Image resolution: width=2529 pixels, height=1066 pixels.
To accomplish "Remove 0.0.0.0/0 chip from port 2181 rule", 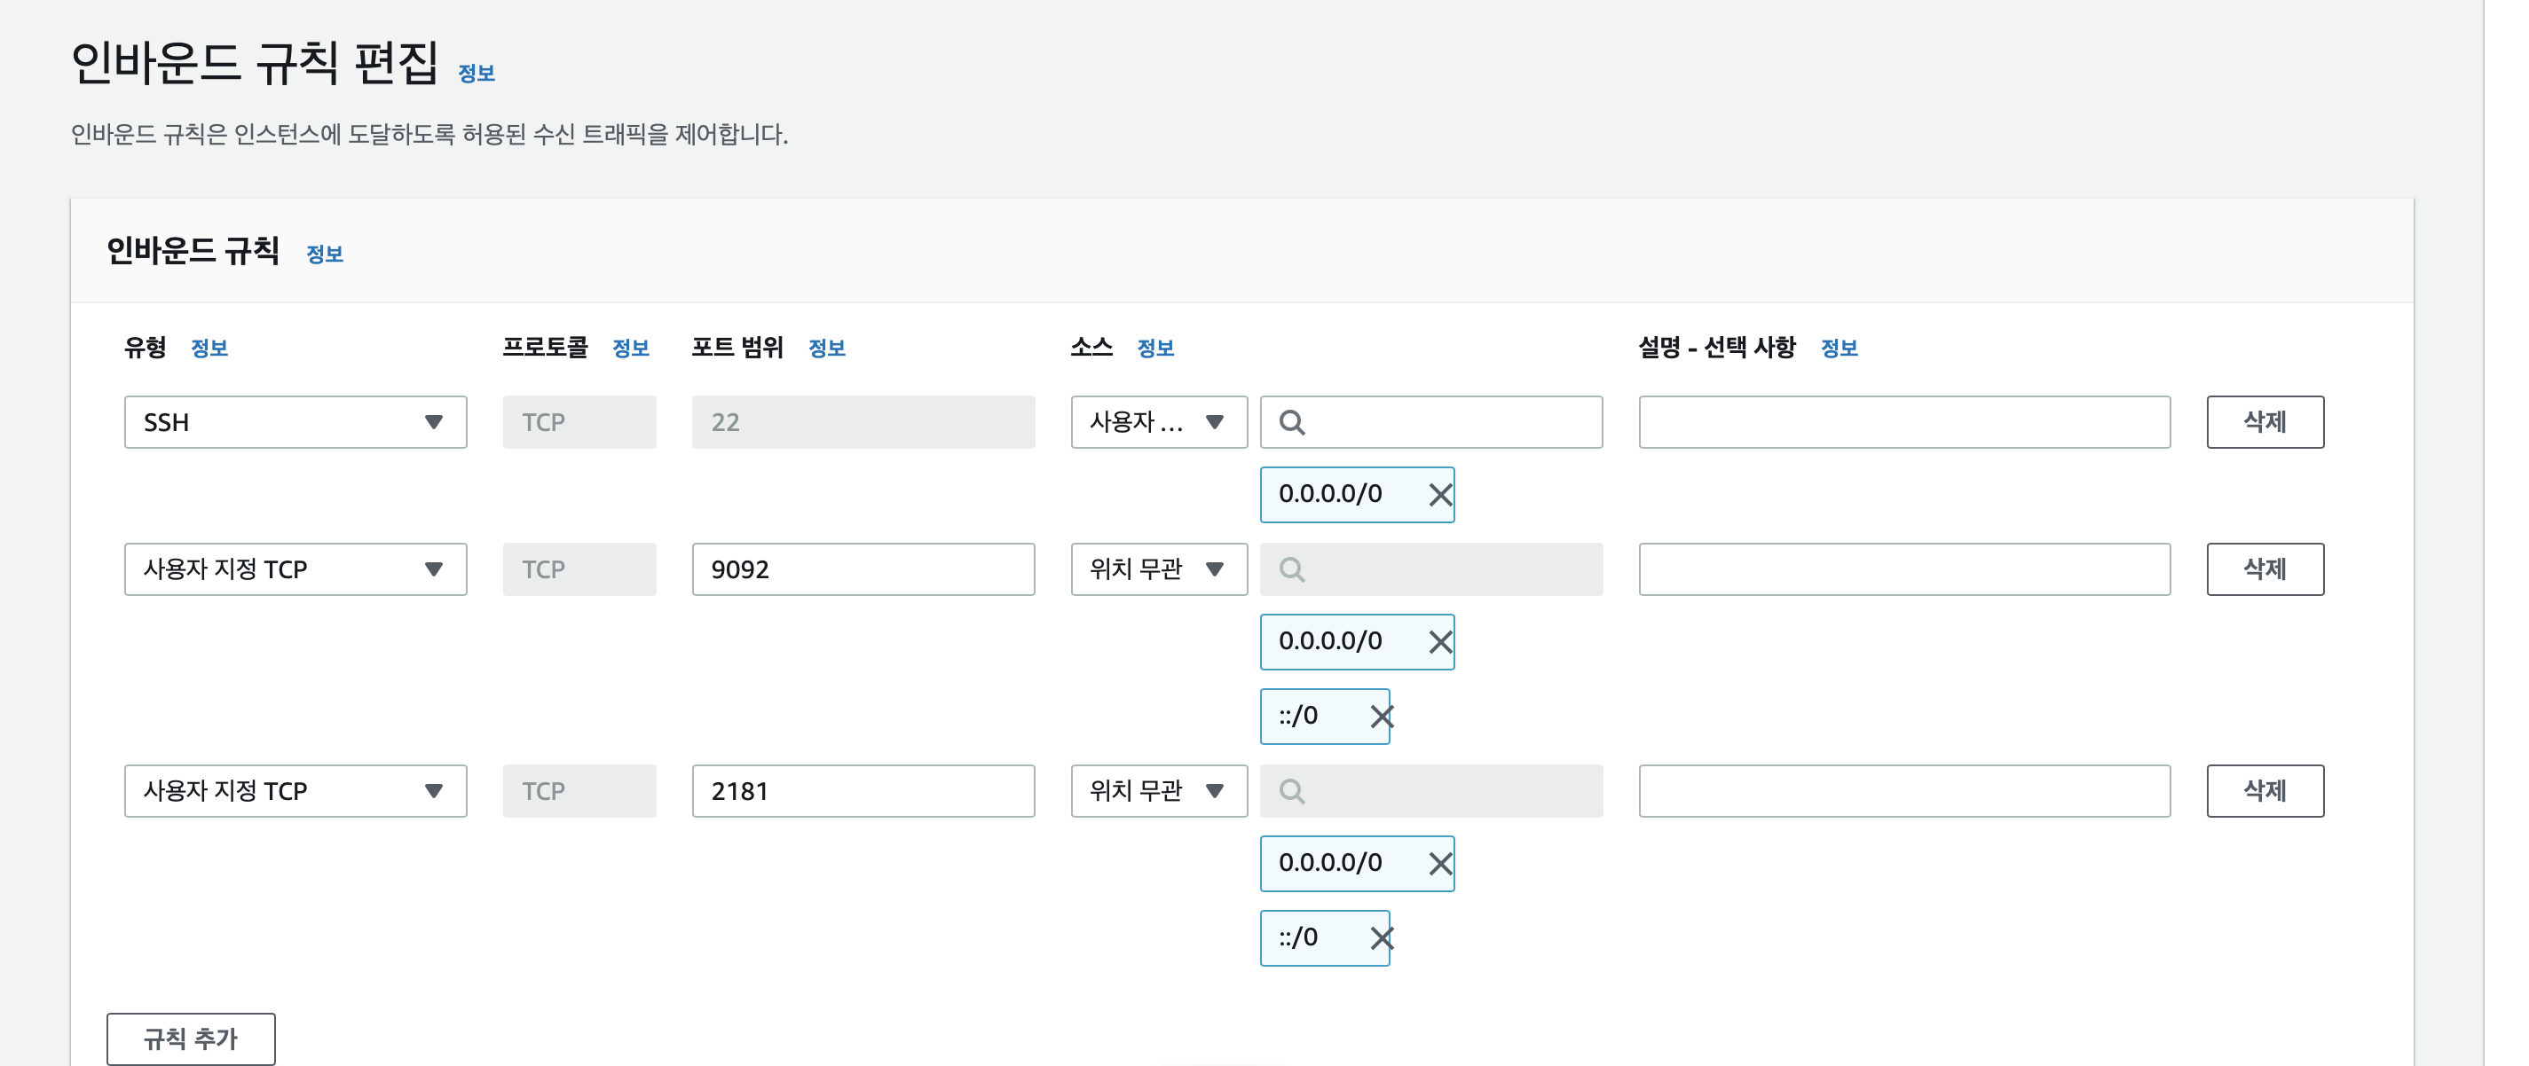I will tap(1439, 864).
